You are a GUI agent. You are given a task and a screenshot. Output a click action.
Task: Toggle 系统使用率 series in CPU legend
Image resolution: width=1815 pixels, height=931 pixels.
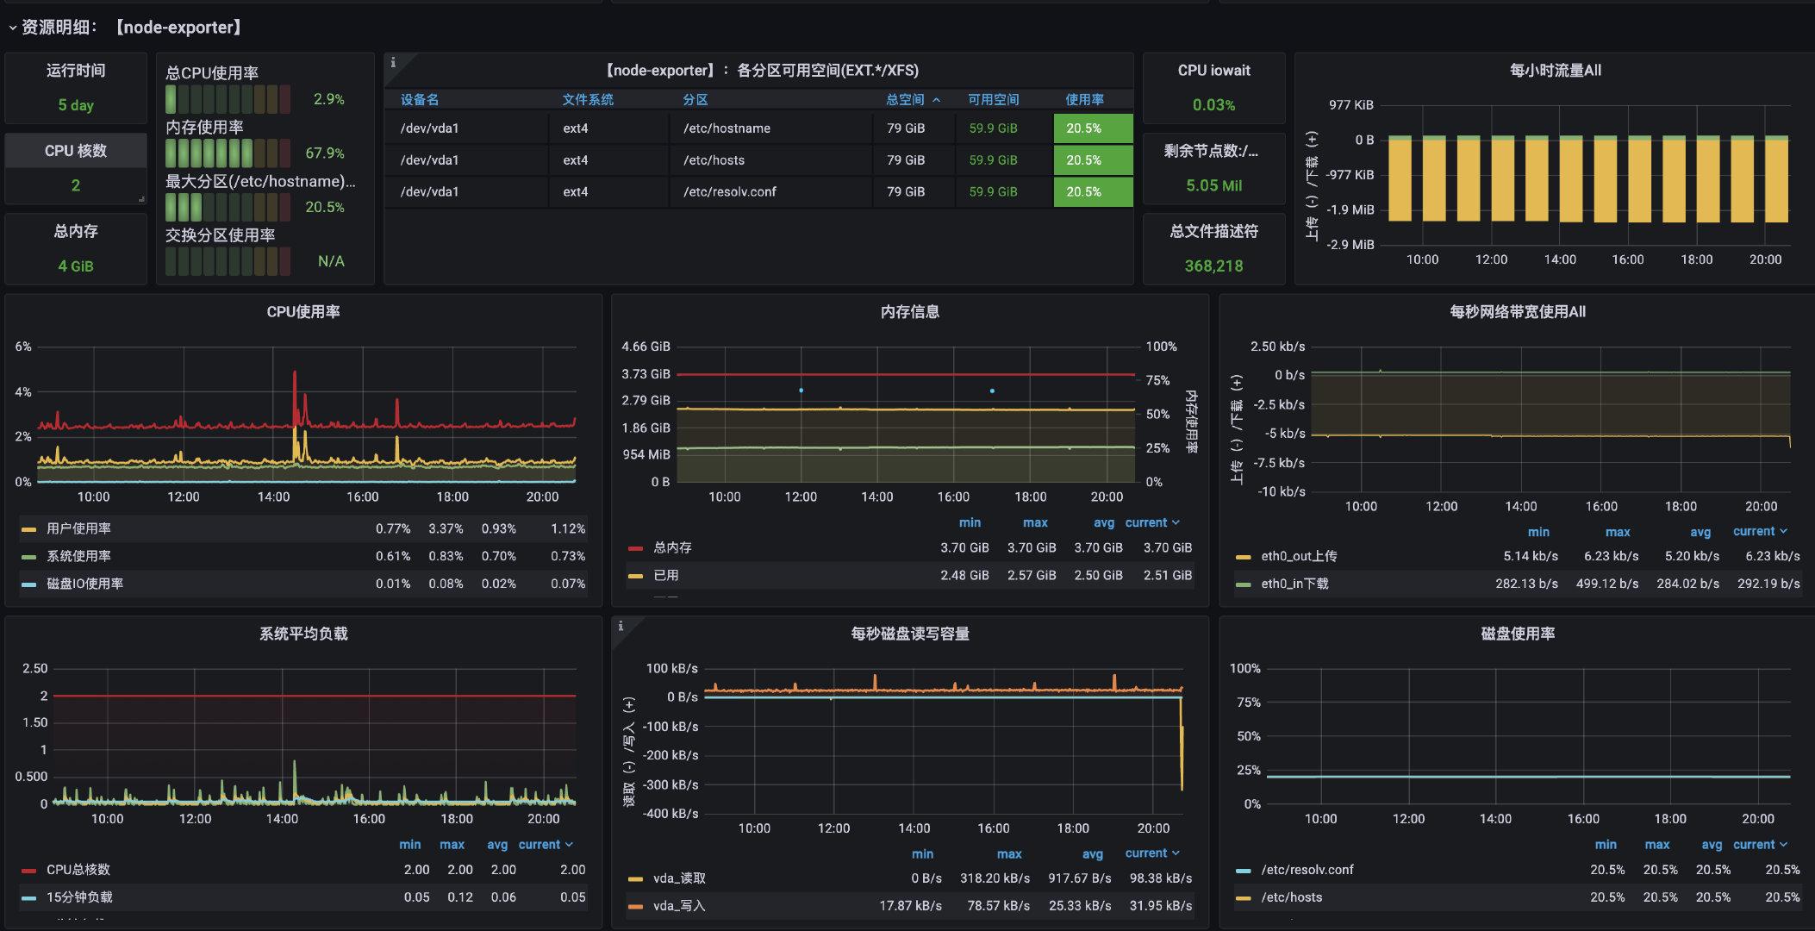[x=78, y=556]
